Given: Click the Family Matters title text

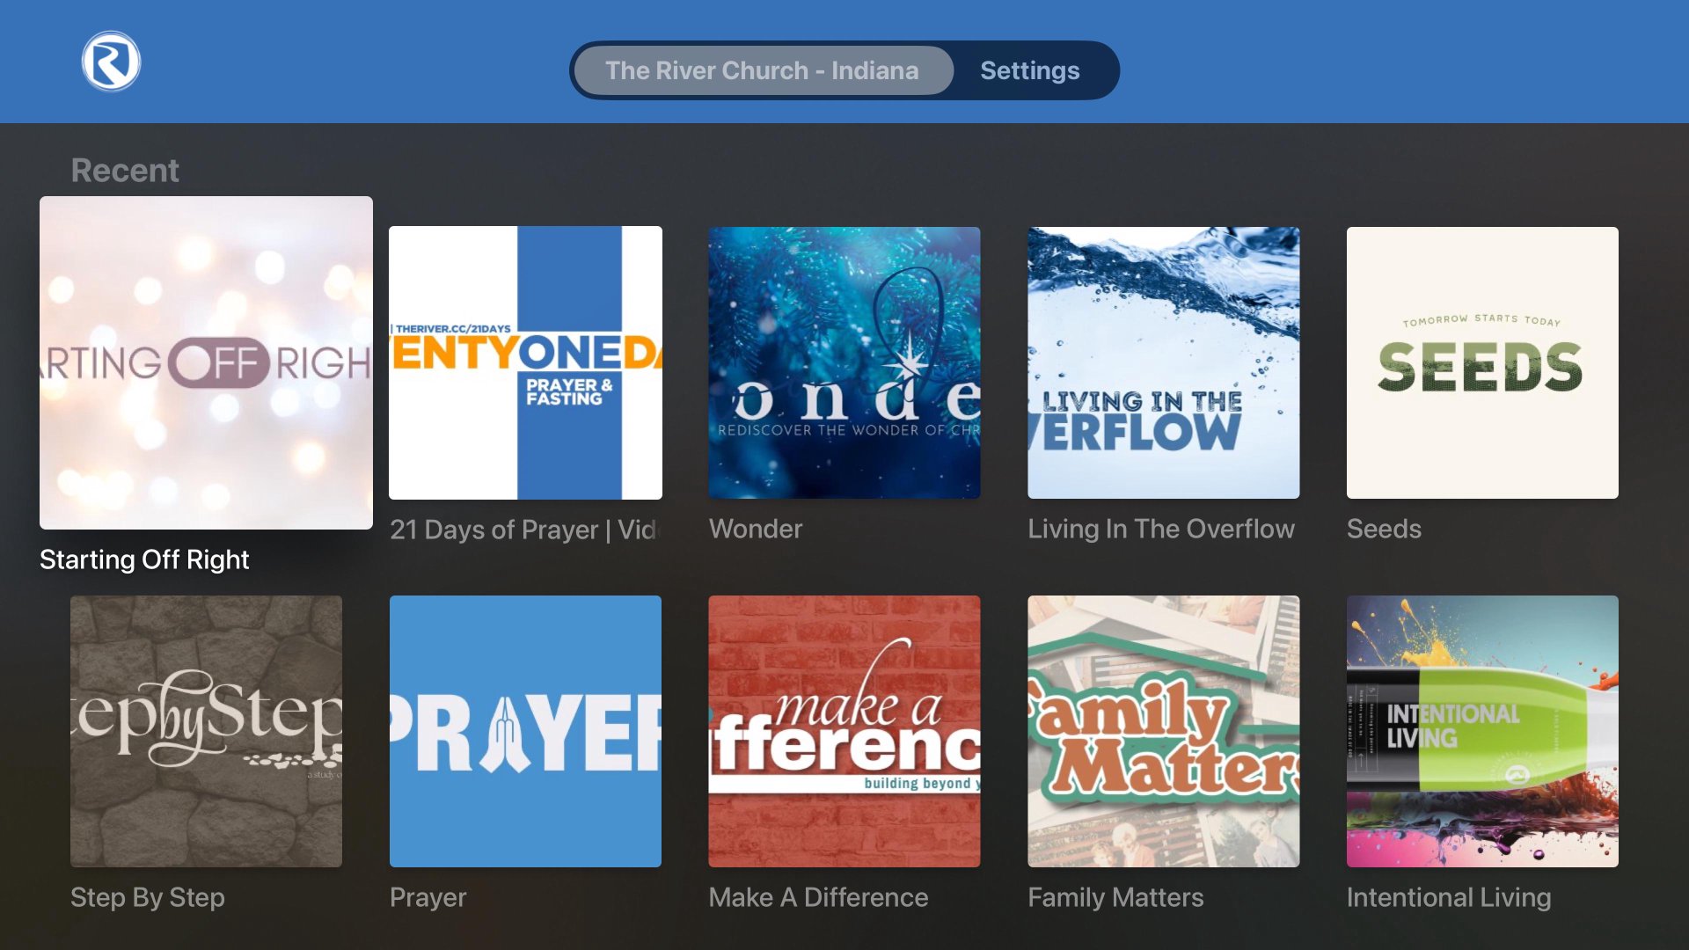Looking at the screenshot, I should [1115, 897].
